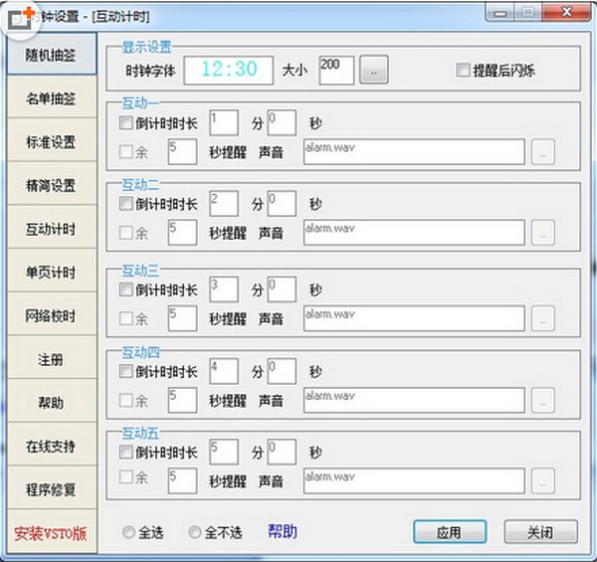Open the blue 帮助 link
Image resolution: width=597 pixels, height=562 pixels.
(283, 531)
